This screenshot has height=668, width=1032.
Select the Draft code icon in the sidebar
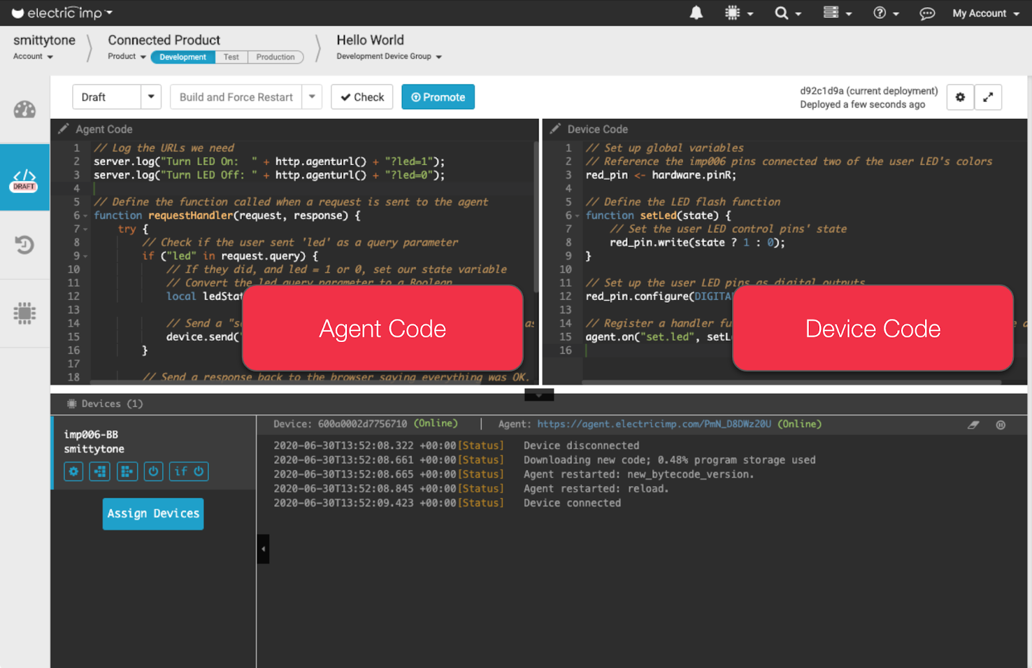[25, 176]
